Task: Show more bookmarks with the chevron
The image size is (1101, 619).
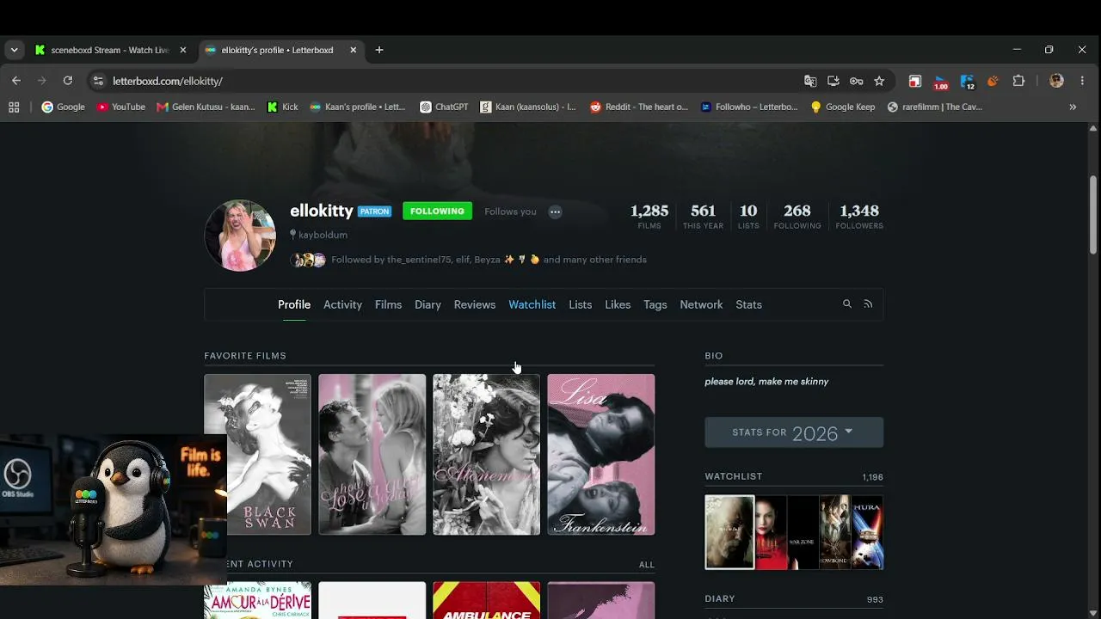Action: coord(1073,107)
